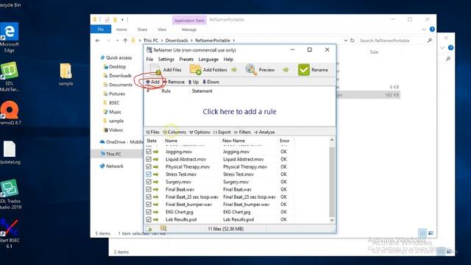The image size is (471, 265).
Task: Uncheck the Surgery.mov checkbox
Action: click(x=149, y=182)
